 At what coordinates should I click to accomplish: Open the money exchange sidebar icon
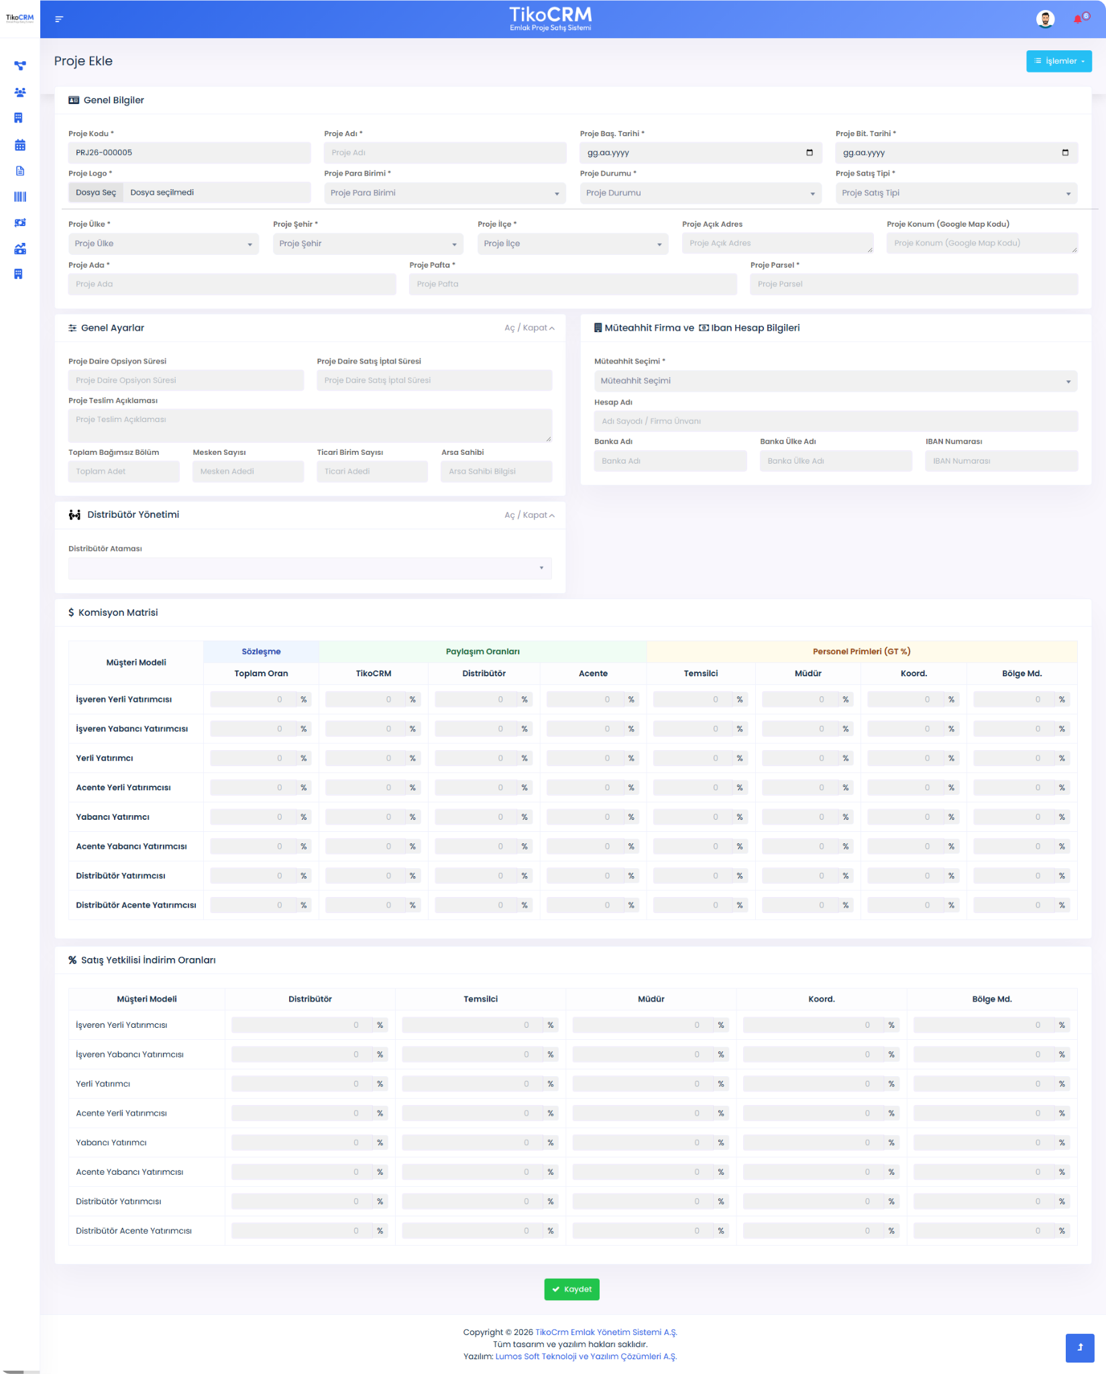click(20, 223)
